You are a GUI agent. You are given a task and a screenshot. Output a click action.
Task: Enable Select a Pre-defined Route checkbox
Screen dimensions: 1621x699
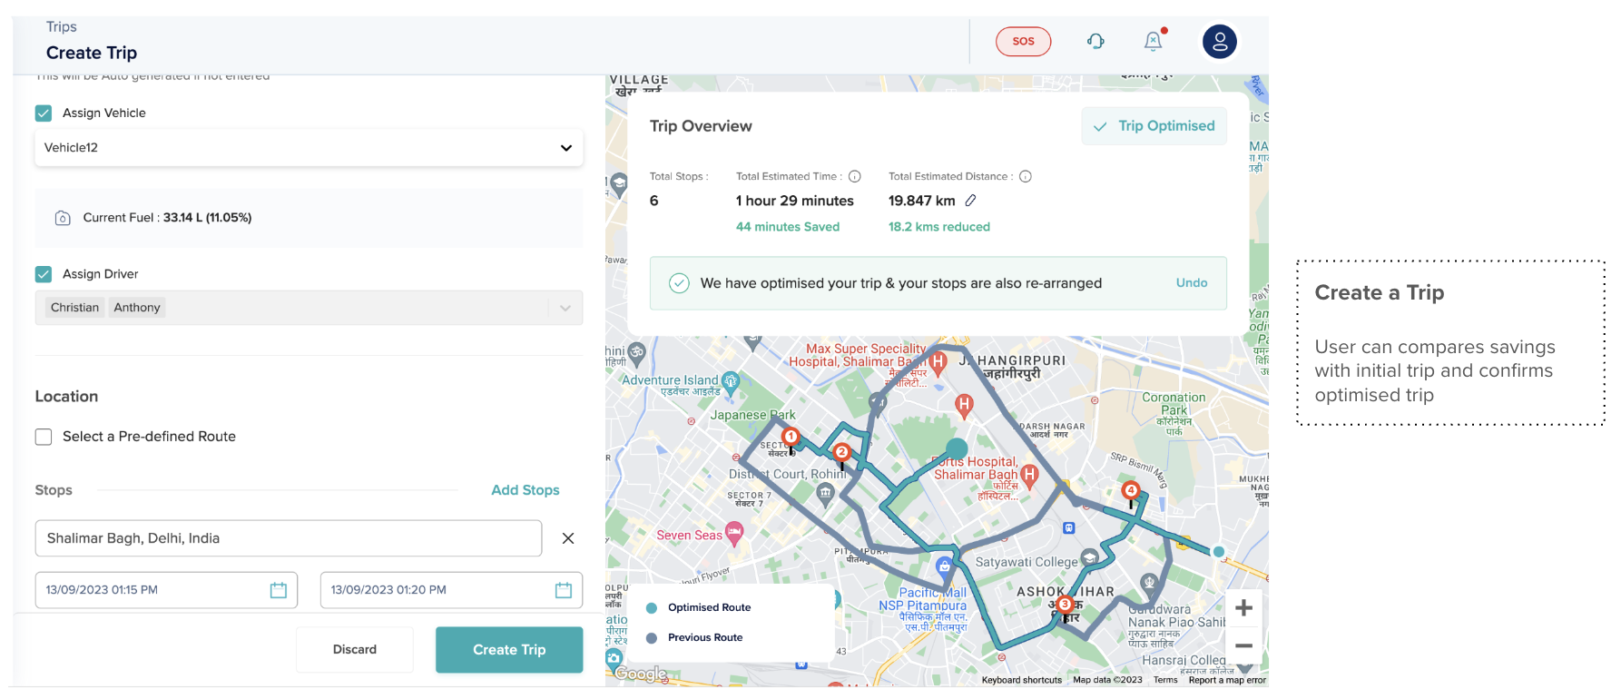click(x=44, y=437)
